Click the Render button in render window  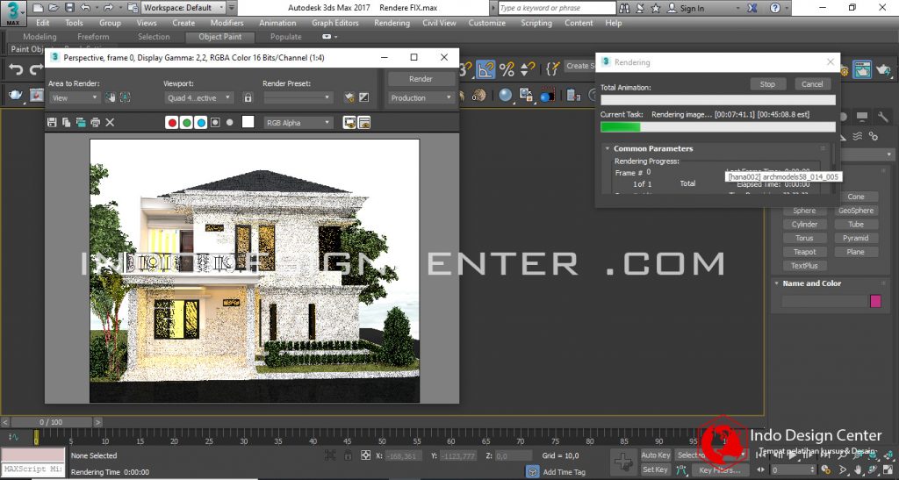(421, 79)
